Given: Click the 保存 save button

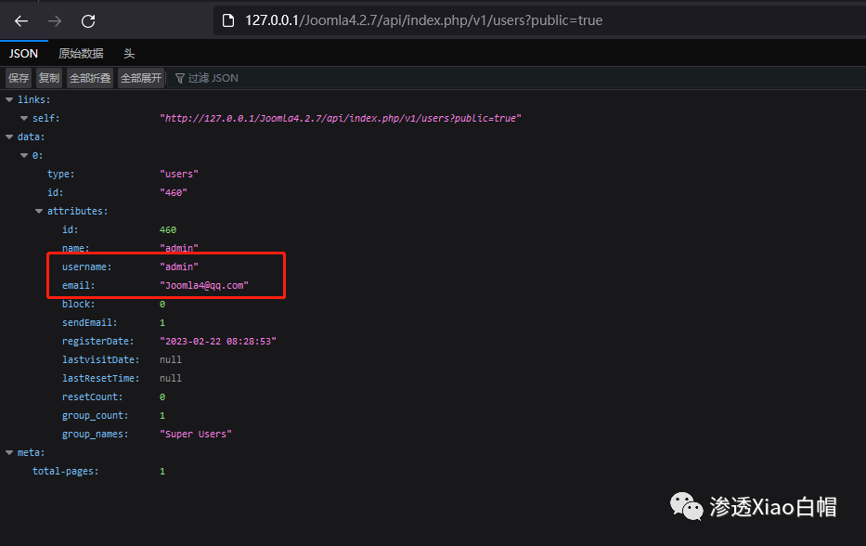Looking at the screenshot, I should click(19, 78).
